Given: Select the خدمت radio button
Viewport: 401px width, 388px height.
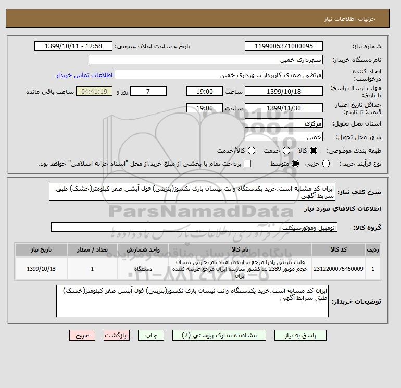Looking at the screenshot, I should pos(286,151).
